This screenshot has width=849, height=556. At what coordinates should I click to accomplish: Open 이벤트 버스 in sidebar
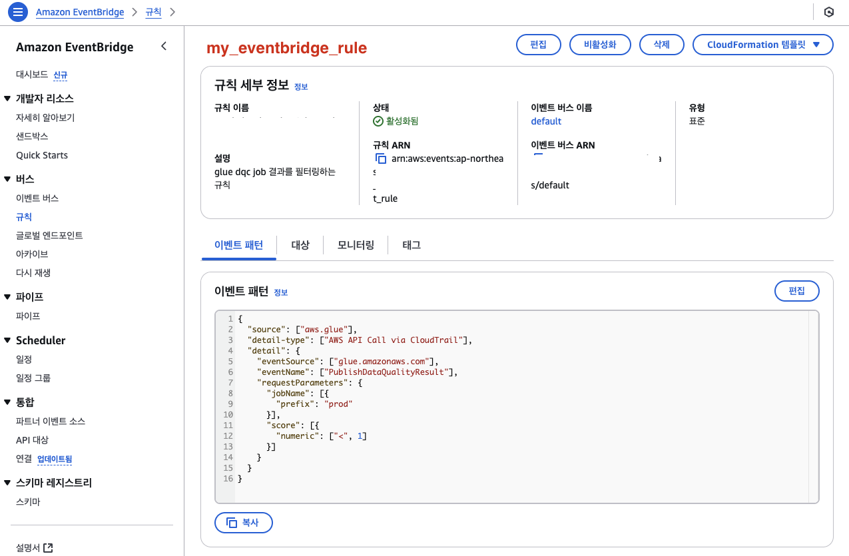point(37,198)
